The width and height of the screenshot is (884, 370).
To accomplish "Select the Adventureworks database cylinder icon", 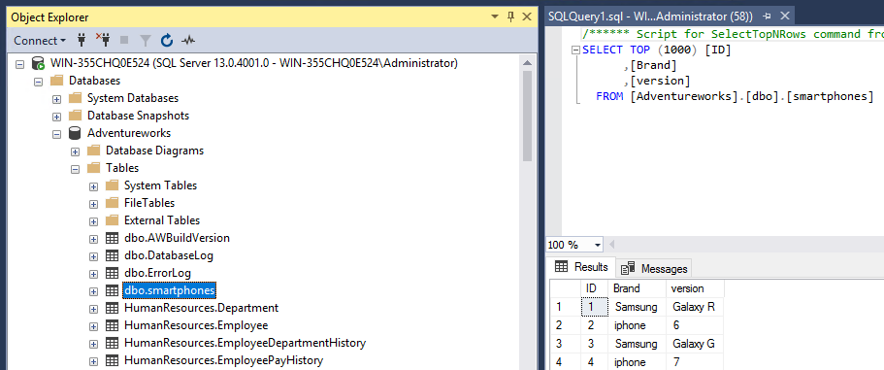I will [75, 134].
